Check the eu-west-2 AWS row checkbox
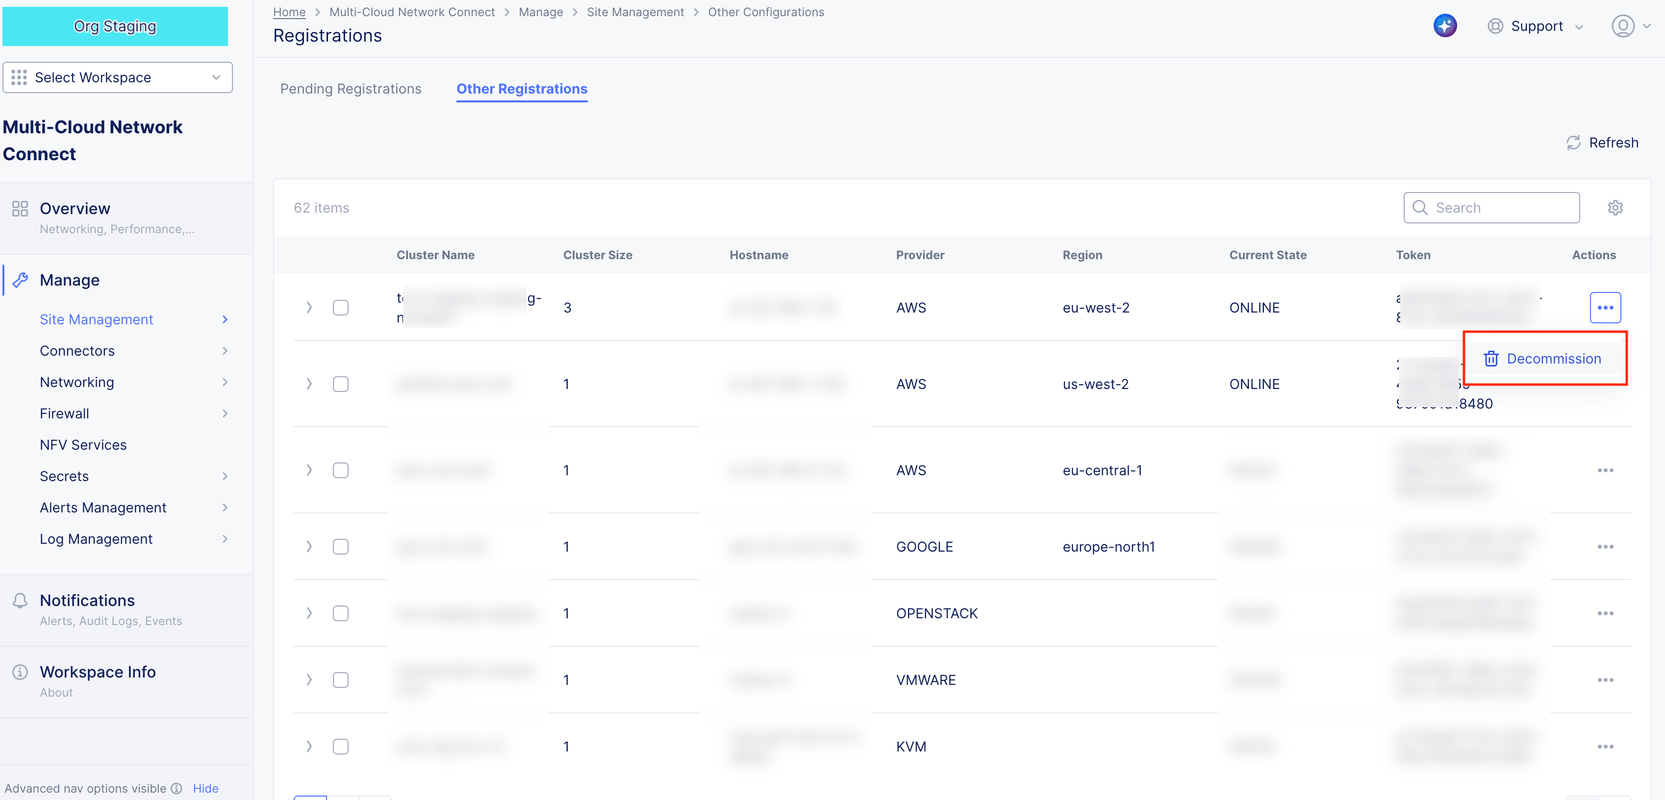 coord(341,308)
